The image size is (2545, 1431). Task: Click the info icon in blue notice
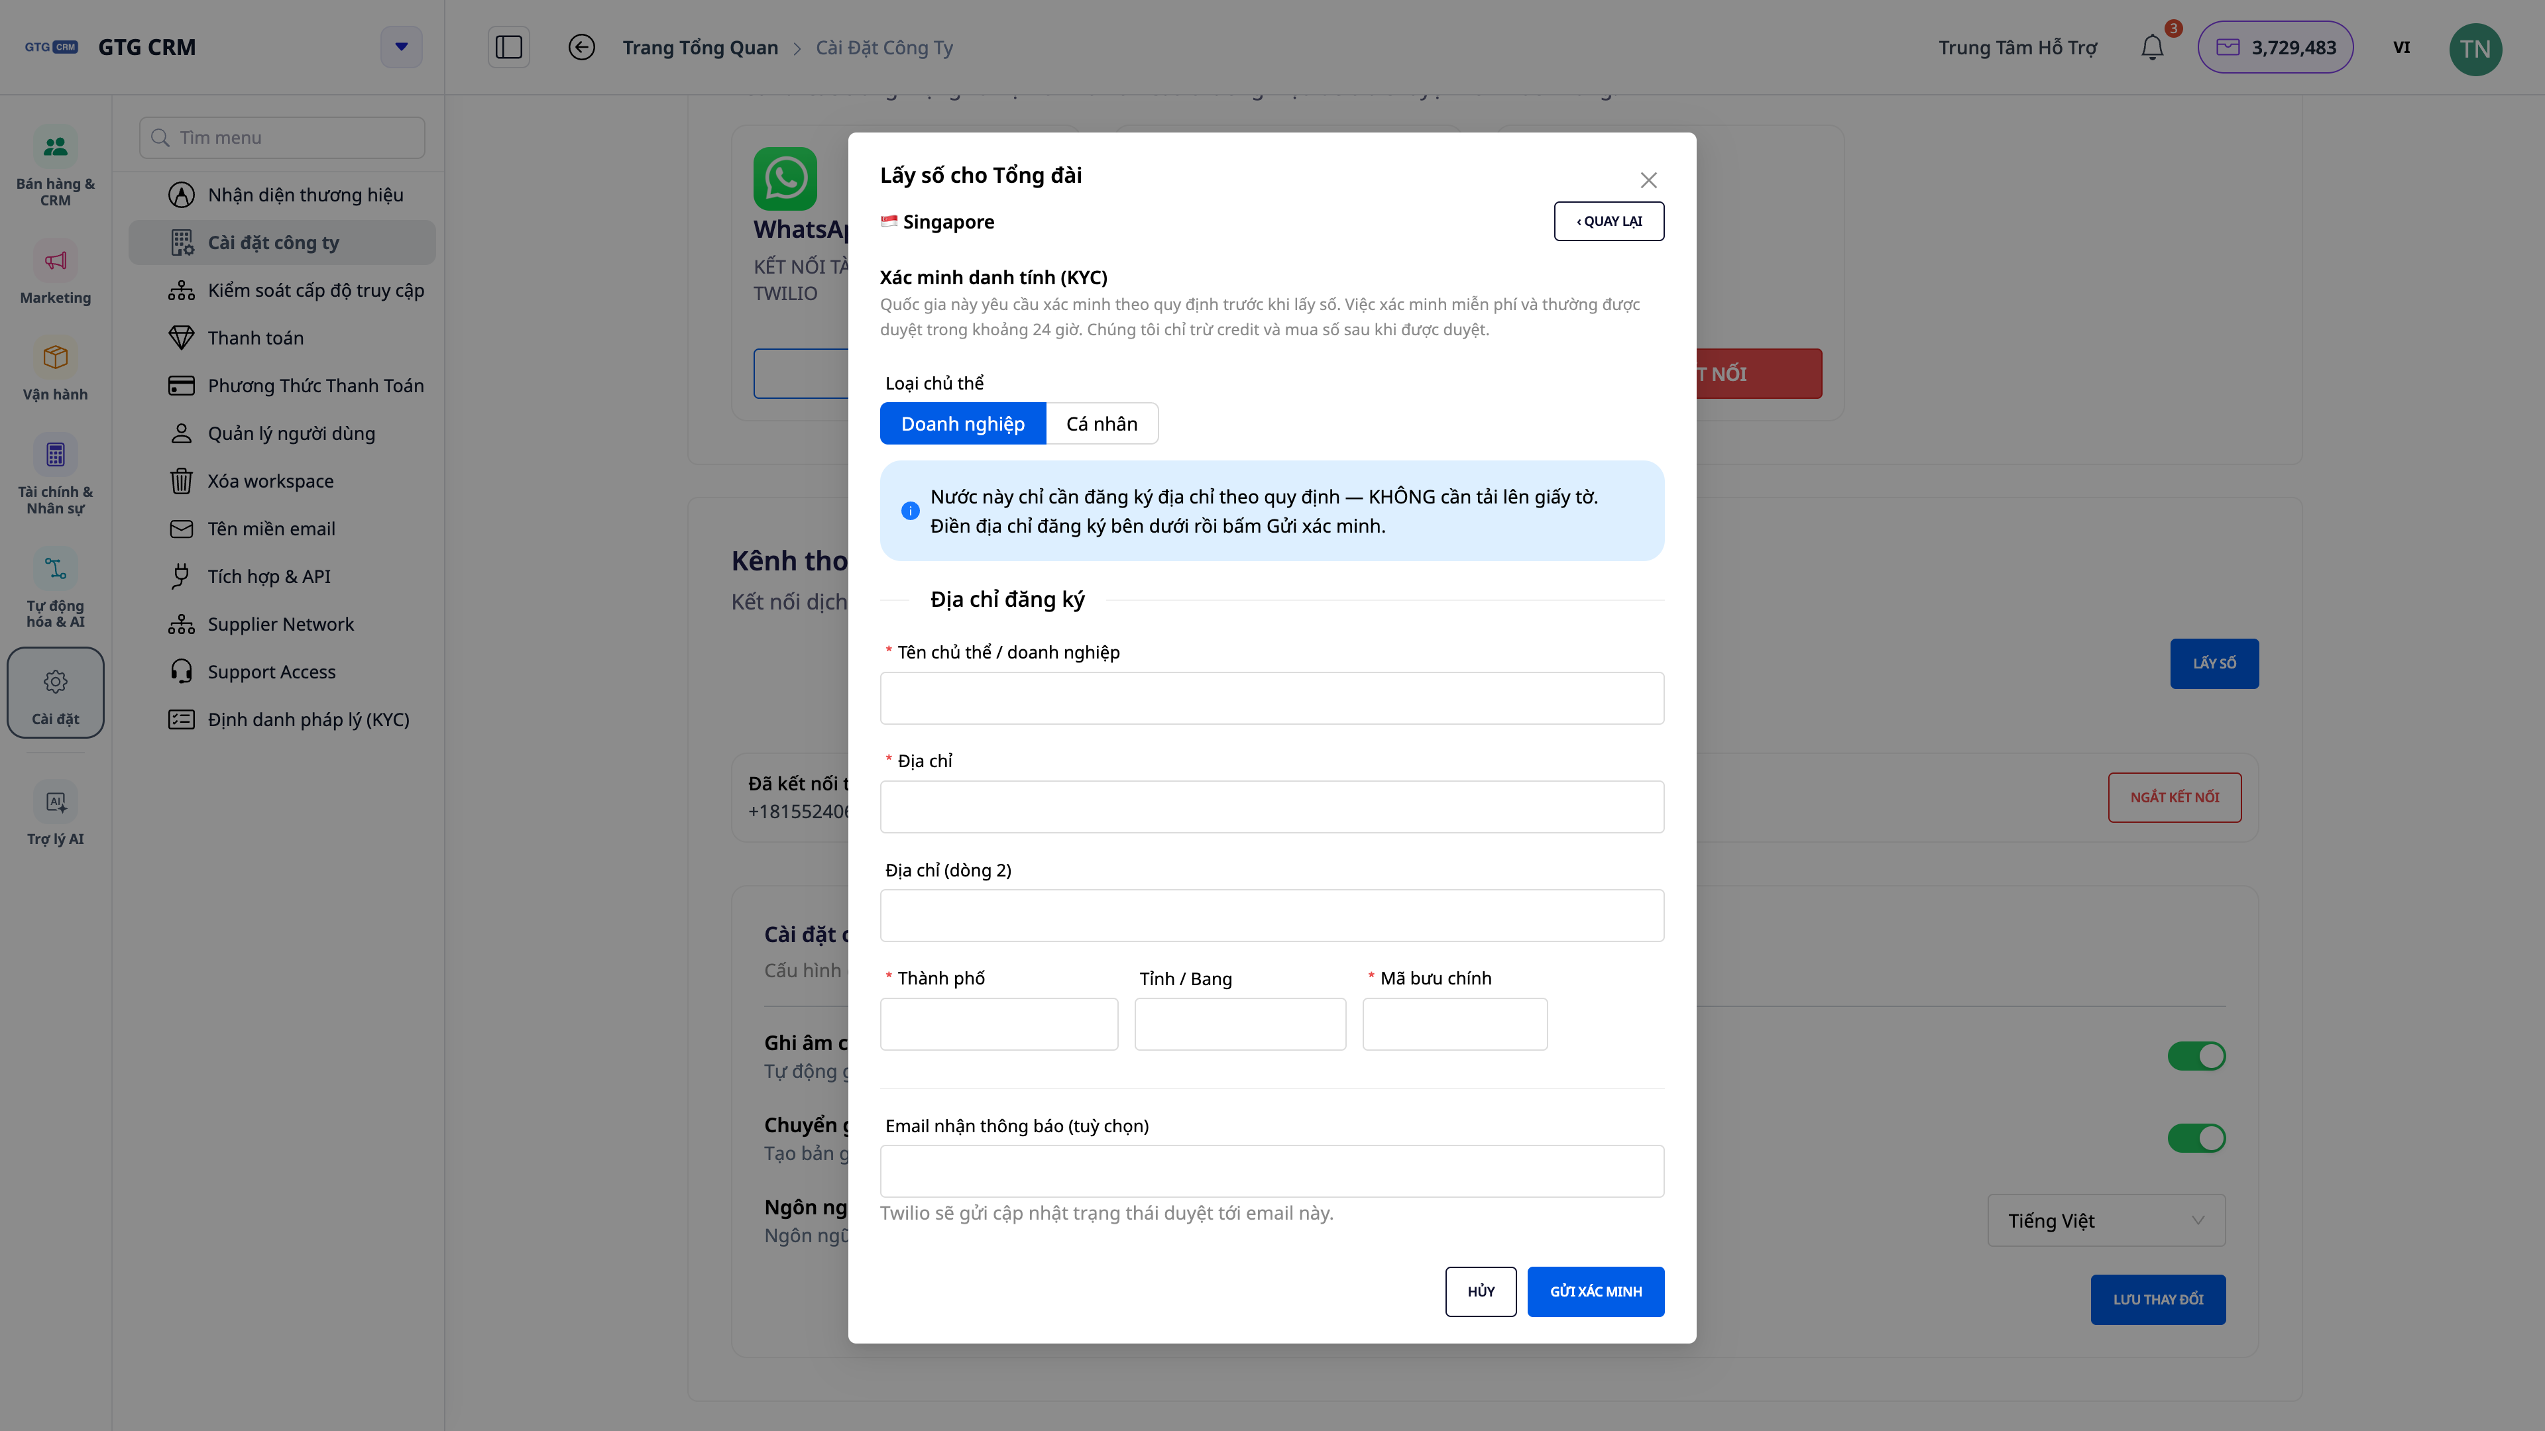[910, 511]
